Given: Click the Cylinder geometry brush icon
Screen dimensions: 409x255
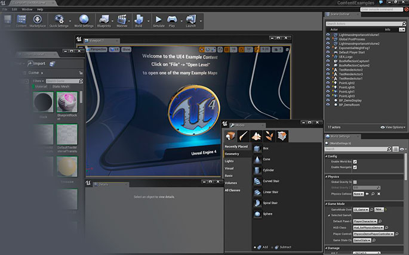Looking at the screenshot, I should [257, 170].
